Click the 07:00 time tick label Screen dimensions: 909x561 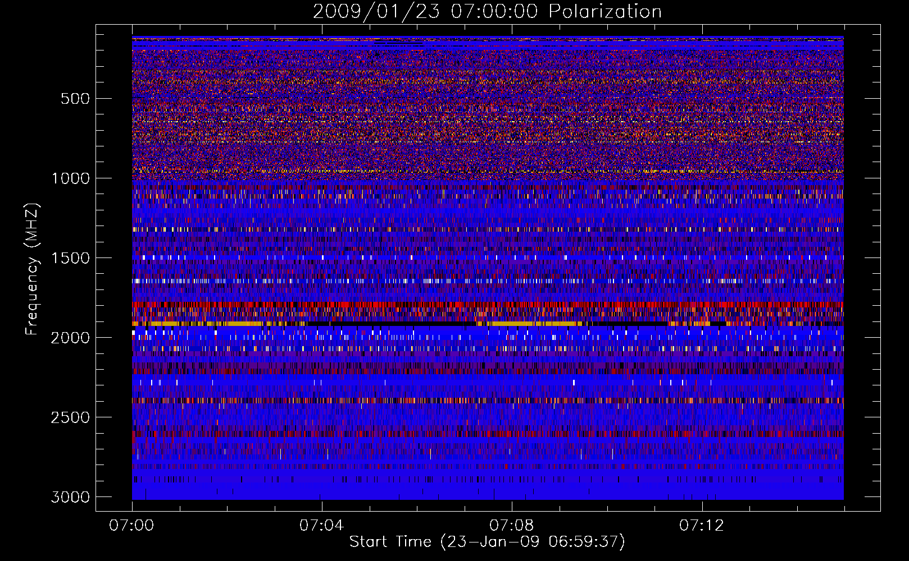point(131,526)
